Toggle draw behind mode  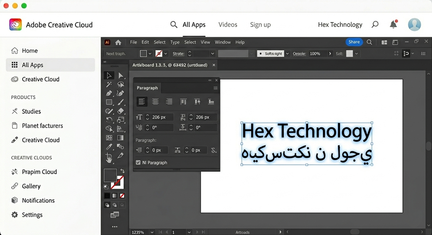[115, 205]
